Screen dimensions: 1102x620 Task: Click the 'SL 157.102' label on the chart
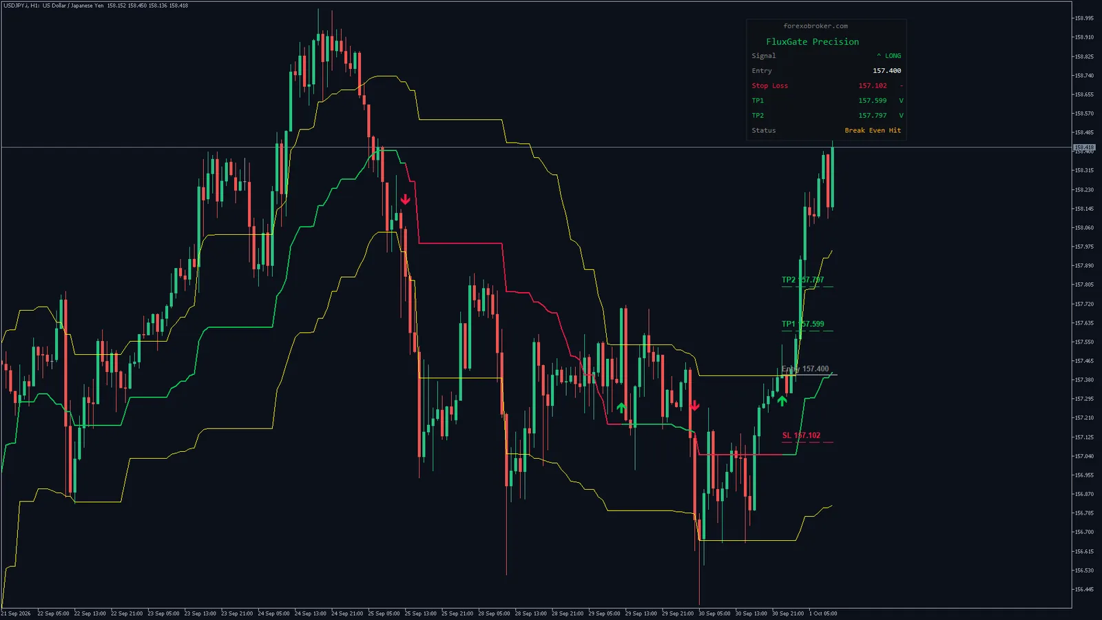(x=801, y=435)
